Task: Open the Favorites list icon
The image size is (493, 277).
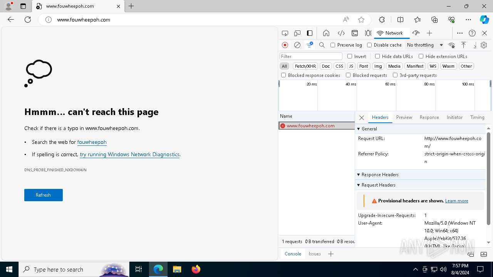Action: 418,20
